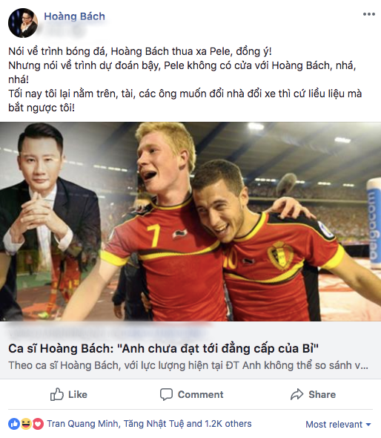381x438 pixels.
Task: View the Haha laughing reaction emoji
Action: tap(26, 424)
